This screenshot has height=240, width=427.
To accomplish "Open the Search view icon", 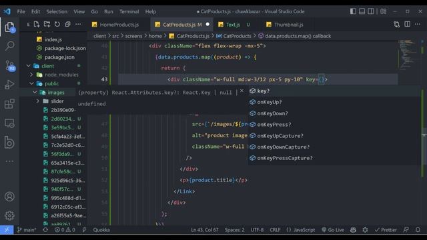I will coord(9,46).
